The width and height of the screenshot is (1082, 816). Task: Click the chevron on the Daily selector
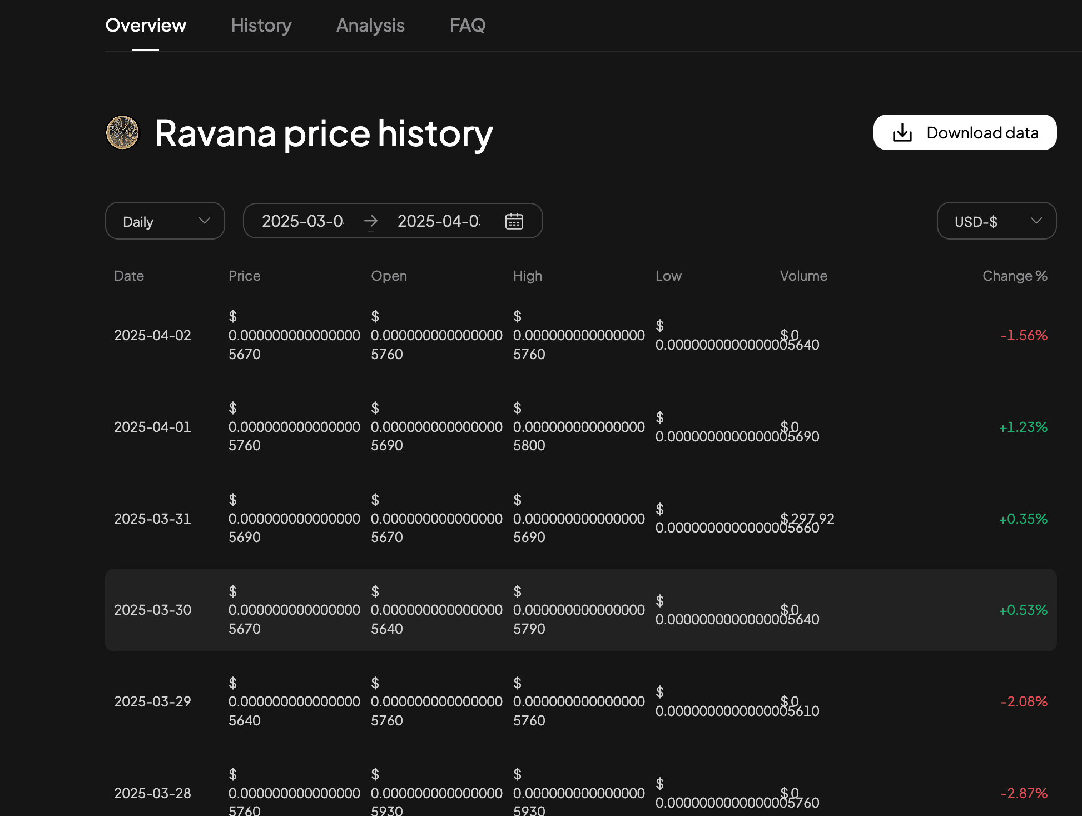[x=204, y=221]
